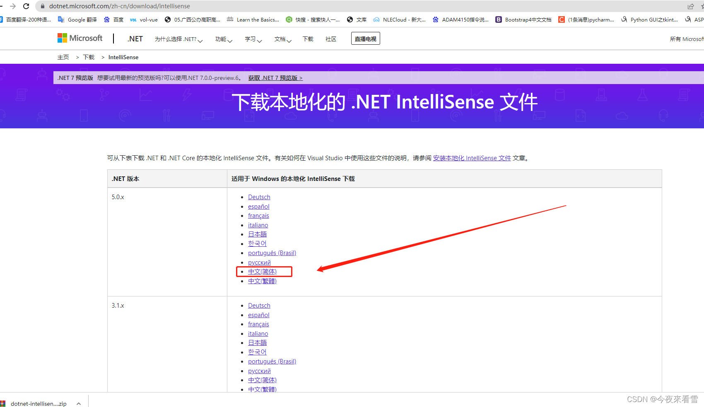
Task: Go to the .NET home link
Action: pos(135,39)
